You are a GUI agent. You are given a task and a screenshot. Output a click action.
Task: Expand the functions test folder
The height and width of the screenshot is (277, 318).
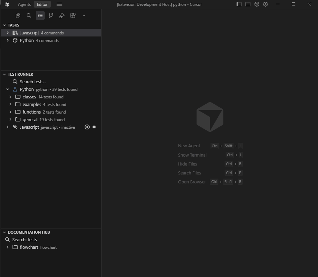(11, 112)
